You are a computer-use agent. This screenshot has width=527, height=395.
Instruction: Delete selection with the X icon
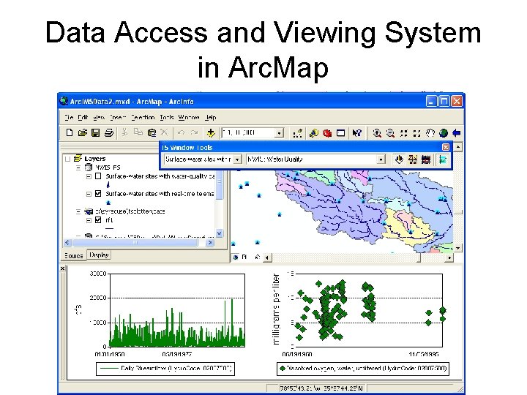coord(164,132)
